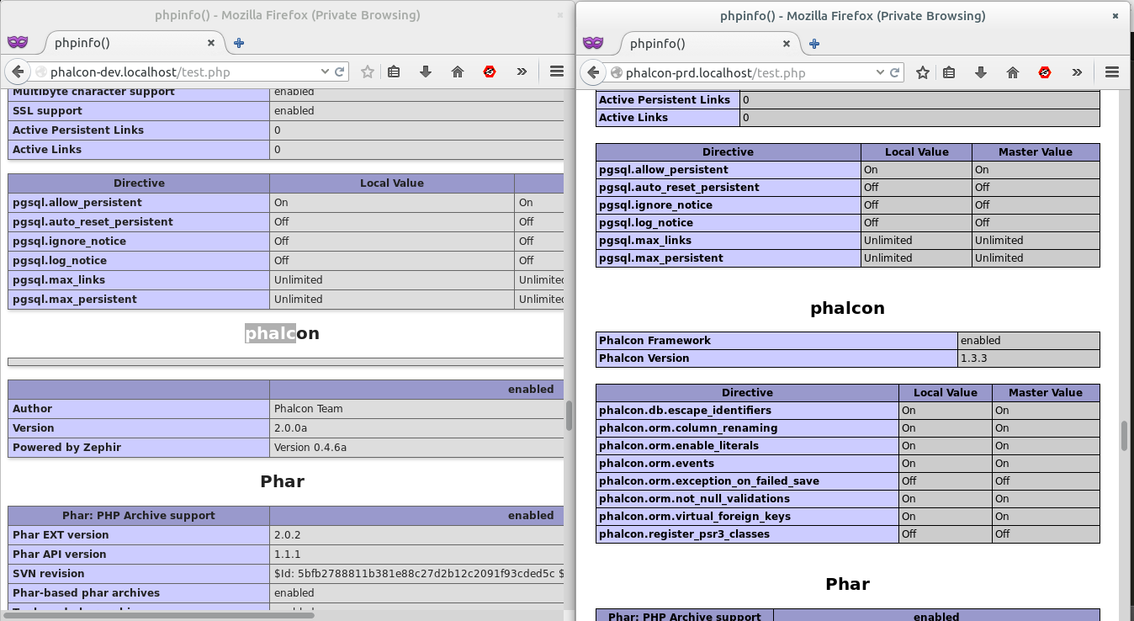Screen dimensions: 1134x621
Task: Open the hamburger menu in phalcon-prd window
Action: point(1111,72)
